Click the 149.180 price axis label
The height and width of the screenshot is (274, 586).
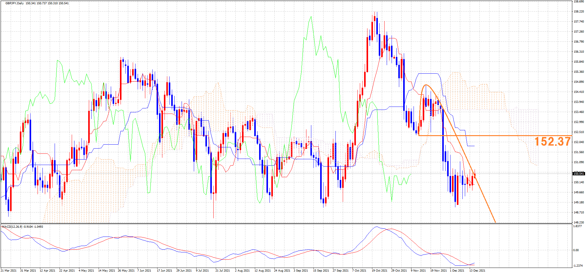pyautogui.click(x=579, y=202)
